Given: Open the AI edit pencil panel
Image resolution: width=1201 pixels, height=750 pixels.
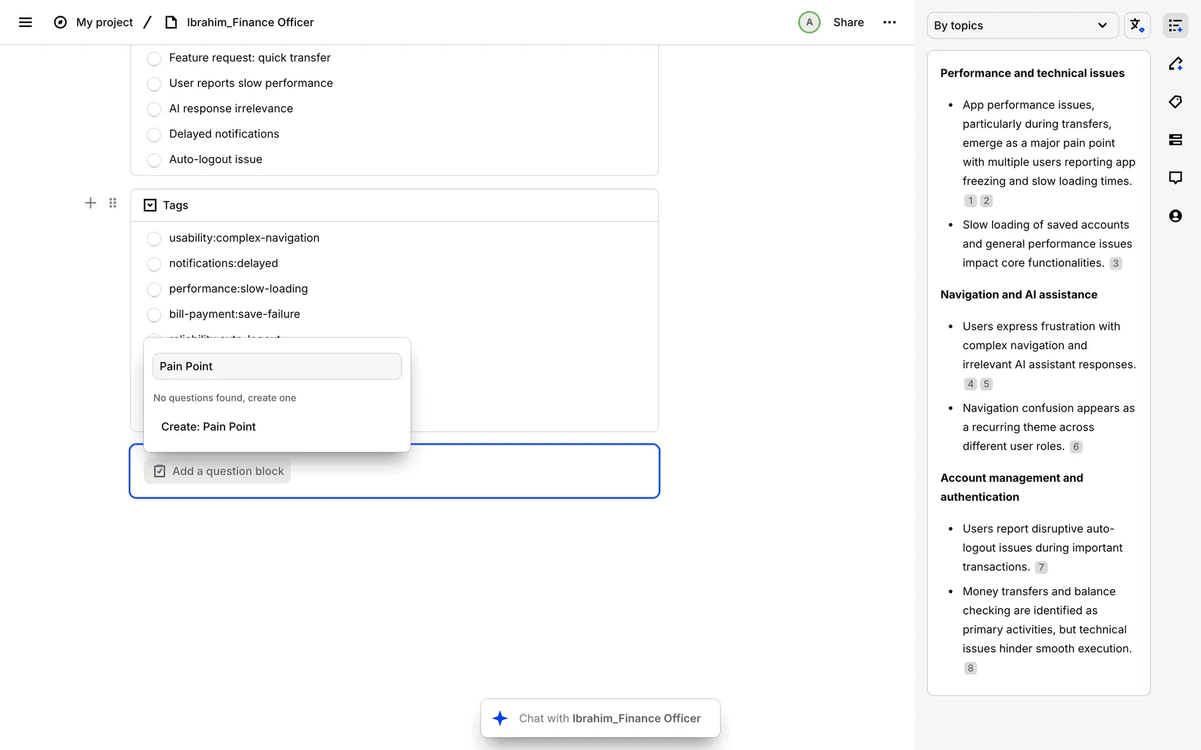Looking at the screenshot, I should [1175, 64].
